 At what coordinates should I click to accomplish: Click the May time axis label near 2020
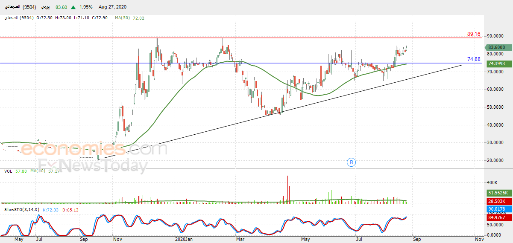306,239
